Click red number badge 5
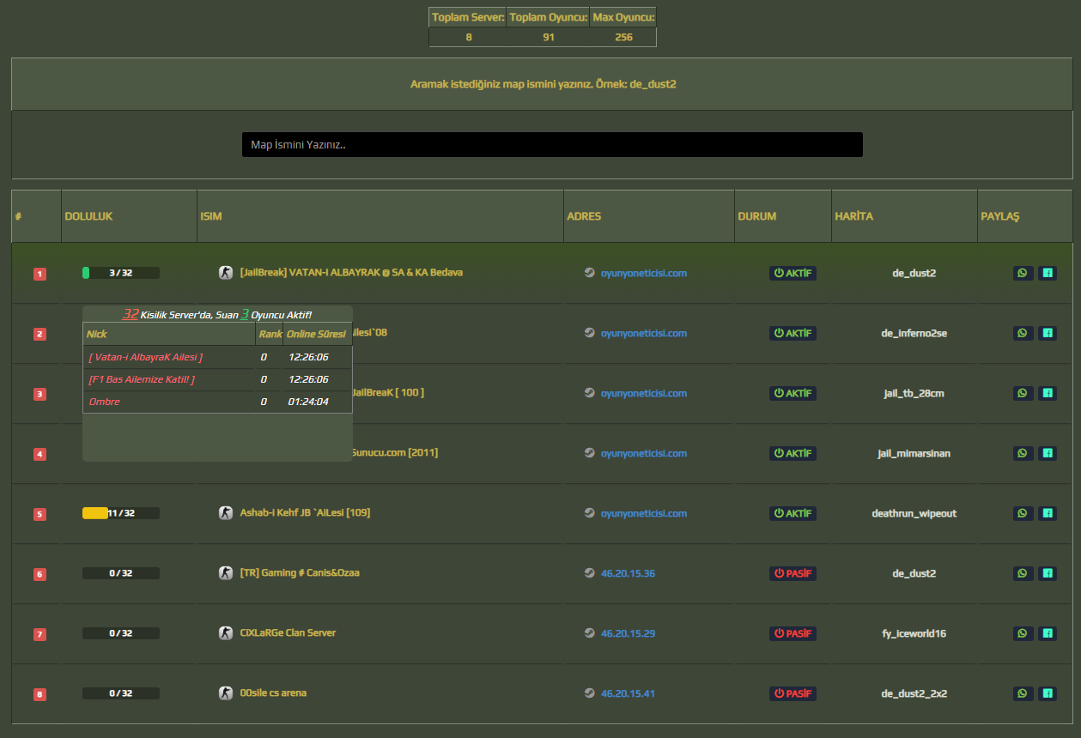The image size is (1081, 738). coord(39,514)
